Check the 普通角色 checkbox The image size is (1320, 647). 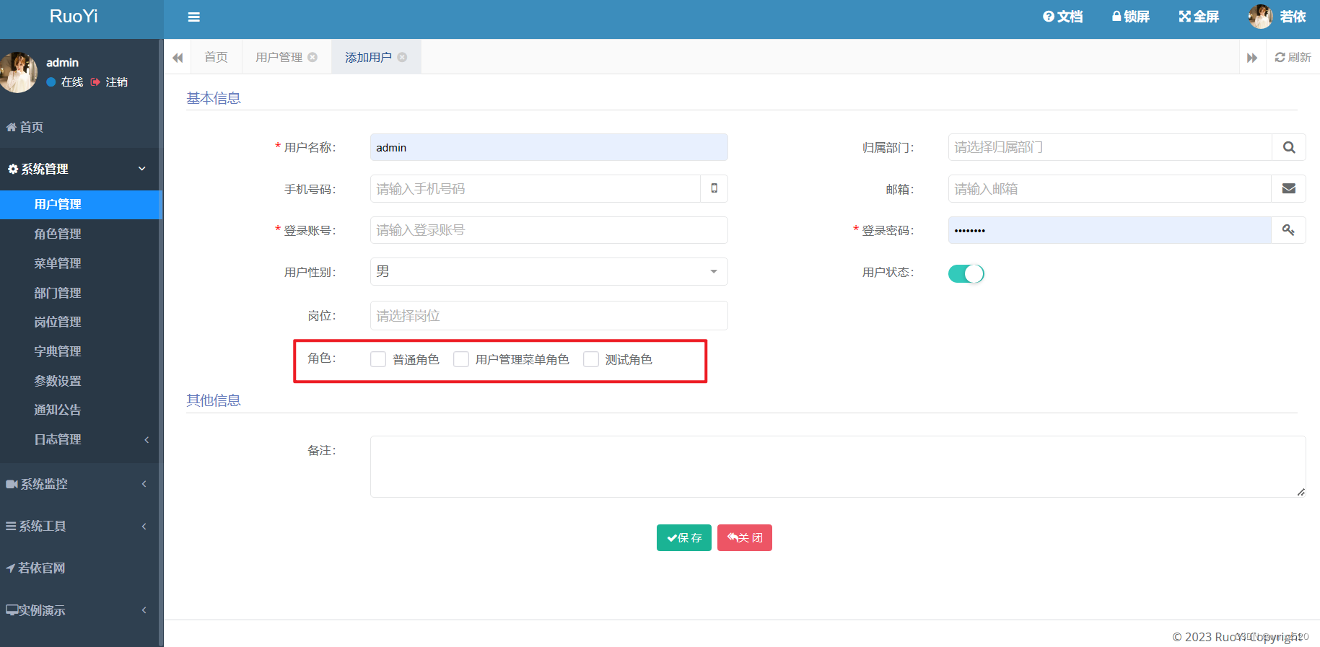378,359
